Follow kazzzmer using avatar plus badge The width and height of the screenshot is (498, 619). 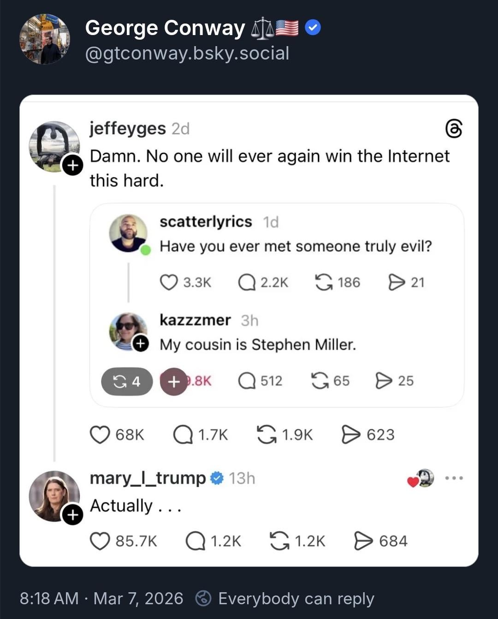(x=141, y=344)
